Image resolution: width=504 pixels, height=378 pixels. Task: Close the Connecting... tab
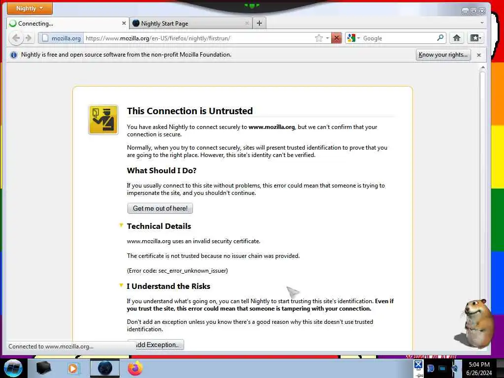coord(124,23)
